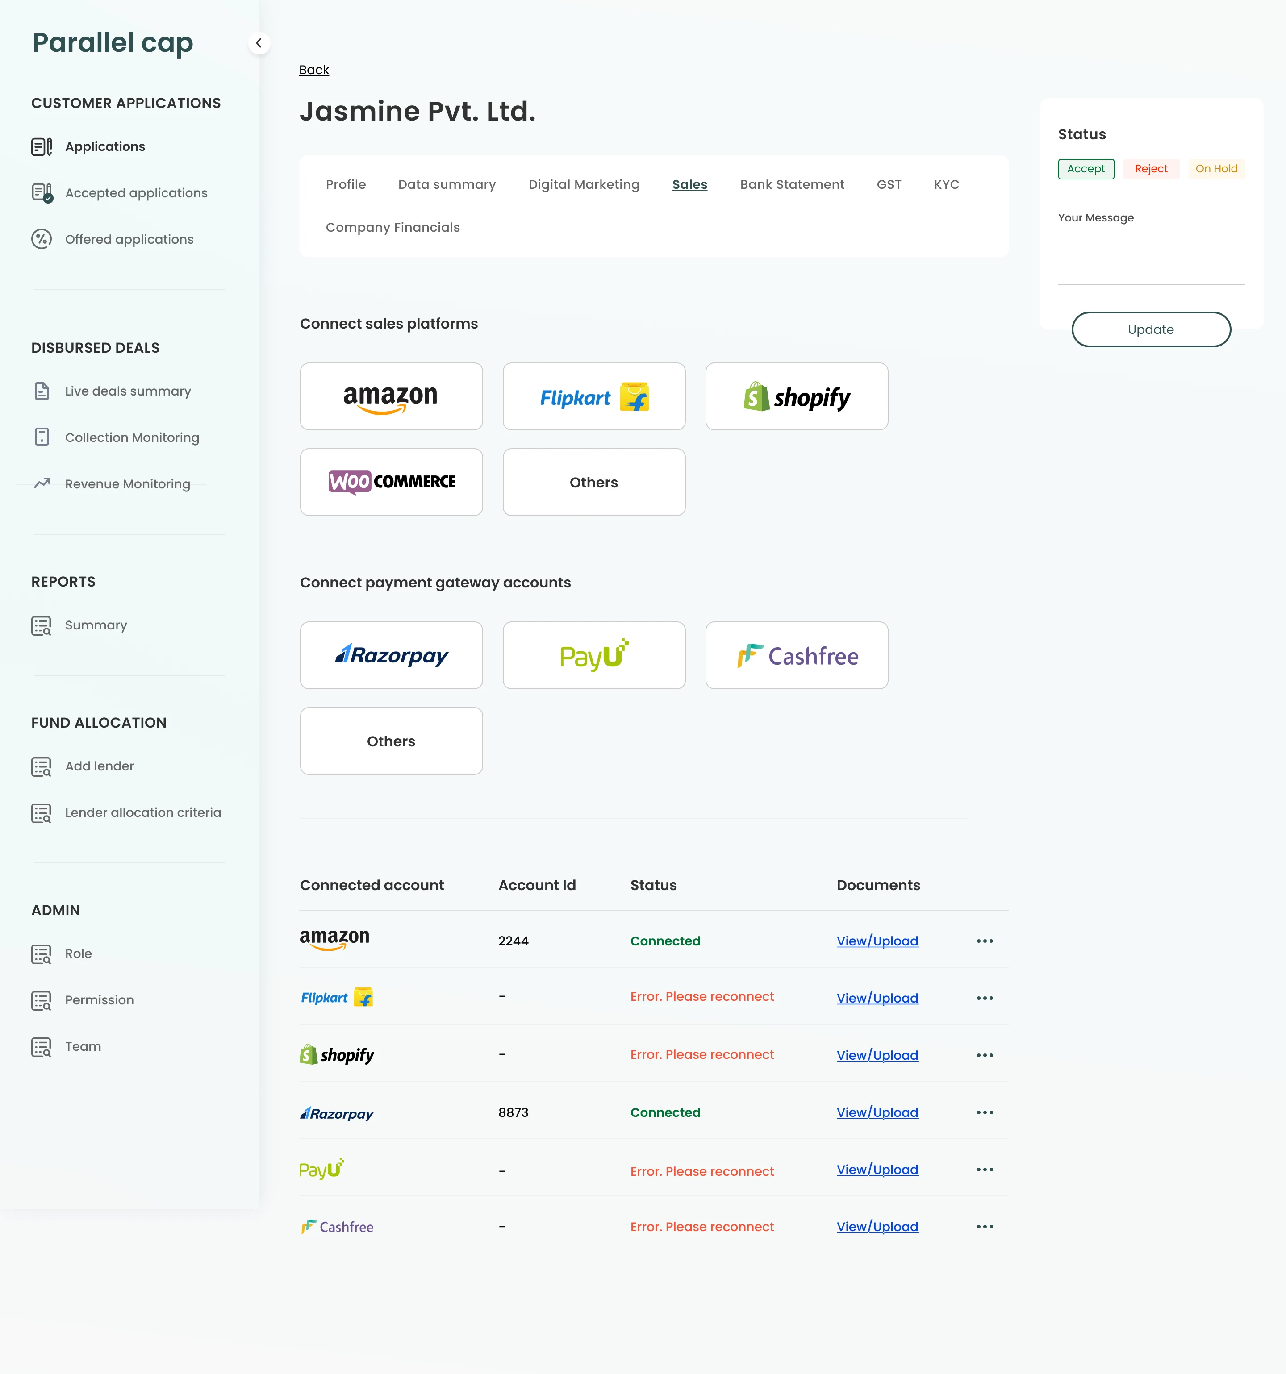Click the Applications sidebar icon
The height and width of the screenshot is (1374, 1286).
[x=42, y=146]
